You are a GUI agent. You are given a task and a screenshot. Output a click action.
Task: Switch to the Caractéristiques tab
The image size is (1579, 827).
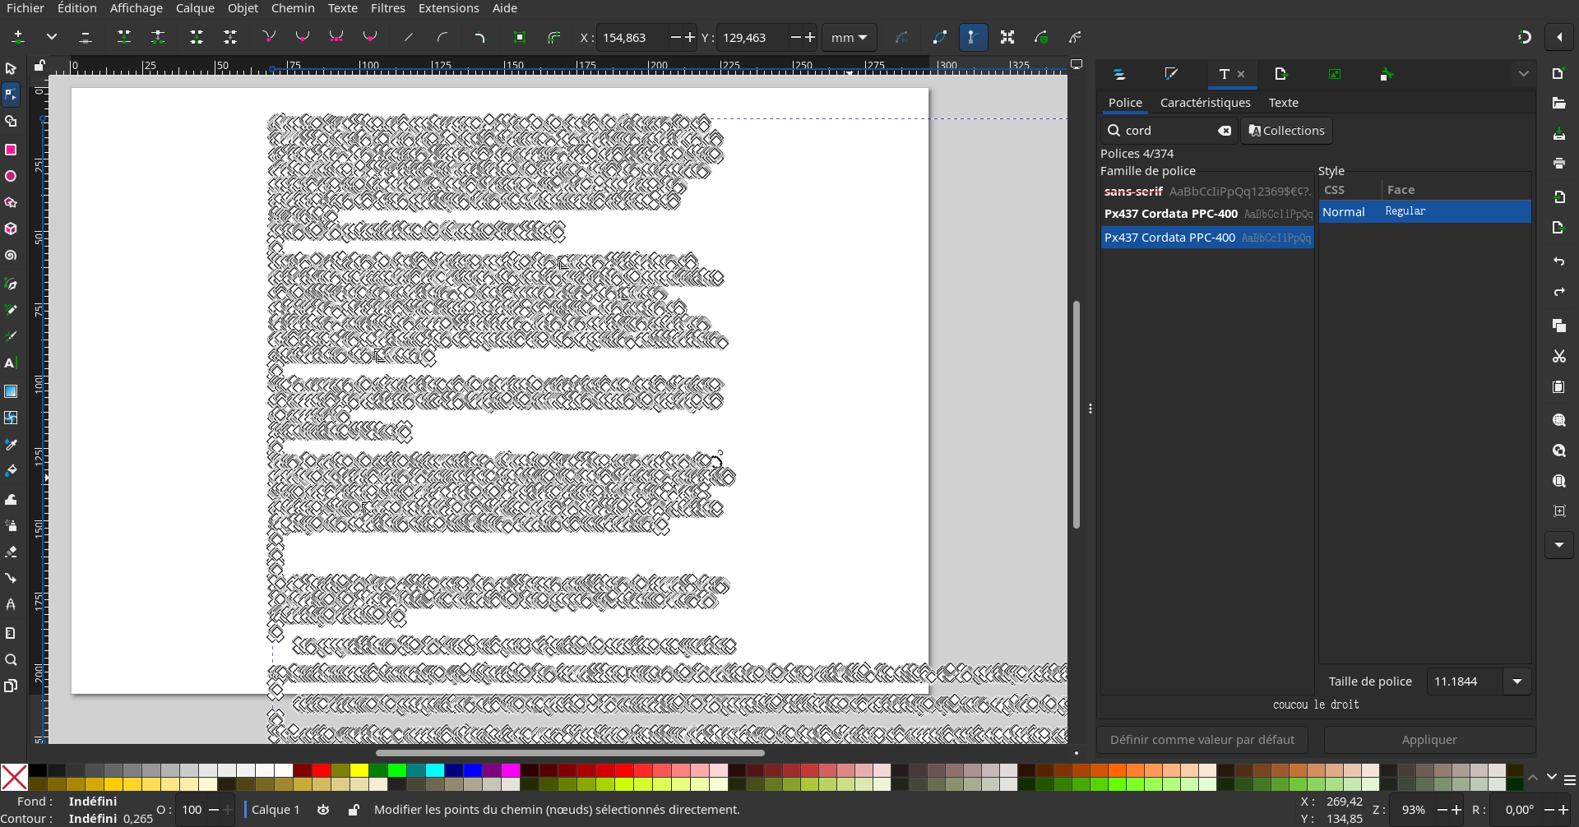[1205, 103]
